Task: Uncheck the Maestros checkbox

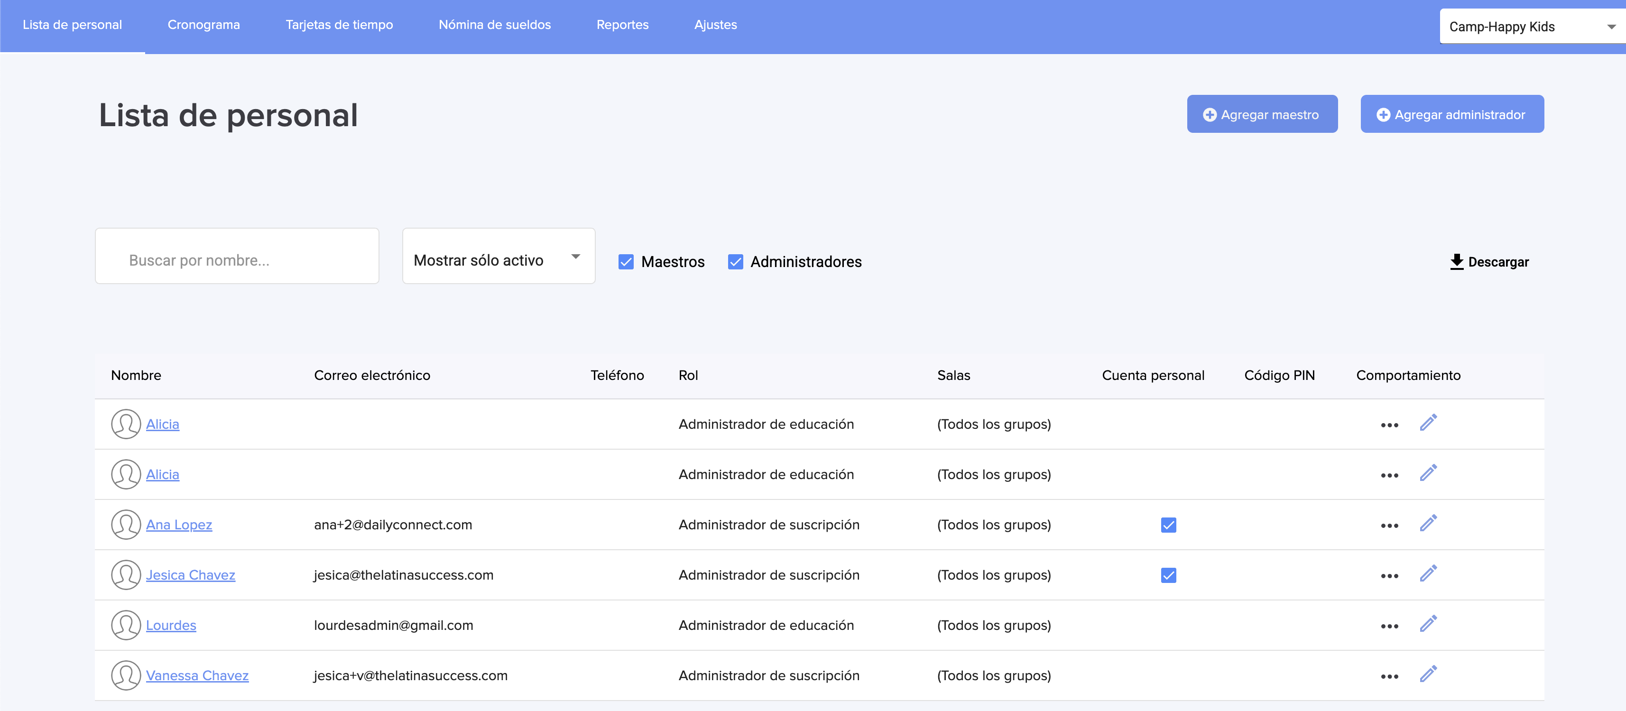Action: pos(626,261)
